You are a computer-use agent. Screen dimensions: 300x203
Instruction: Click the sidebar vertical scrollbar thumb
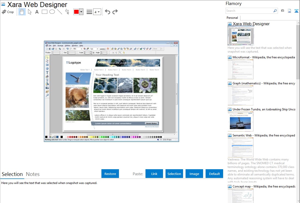(x=298, y=52)
